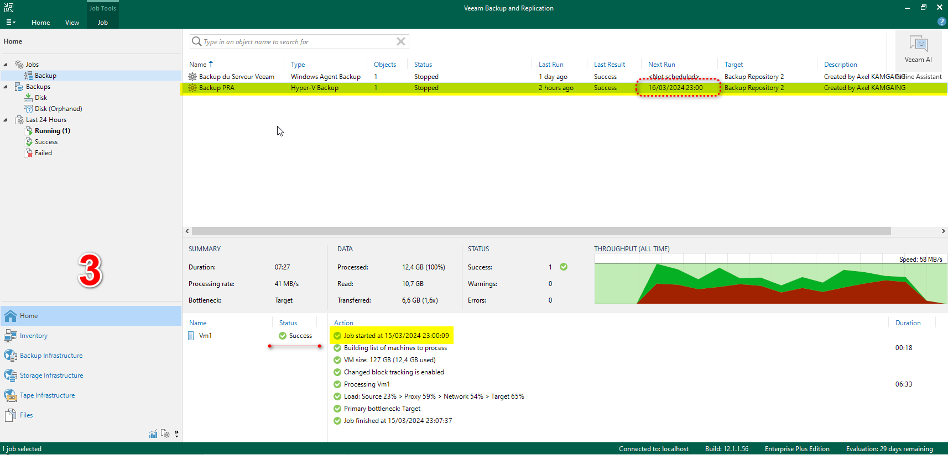Show Failed sessions
948x455 pixels.
coord(43,153)
